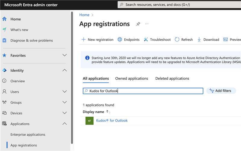Click the Display name column header

[x=93, y=112]
